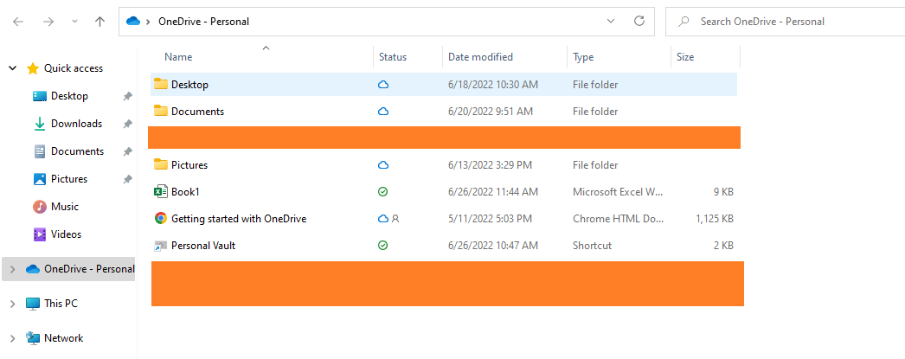
Task: Refresh the OneDrive folder view
Action: point(639,22)
